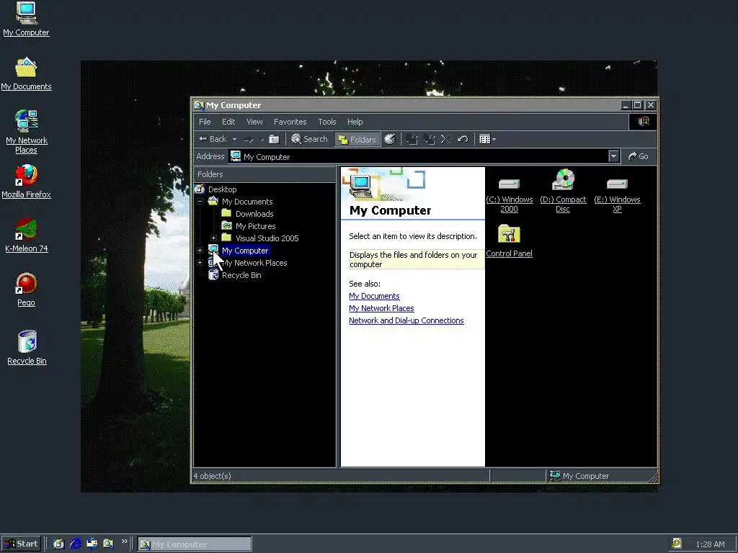Open the Edit menu

click(228, 122)
